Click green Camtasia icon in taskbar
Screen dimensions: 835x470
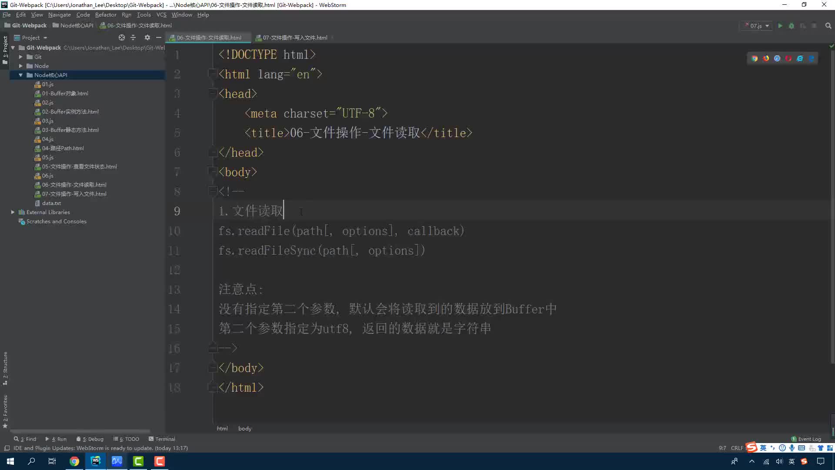coord(138,461)
